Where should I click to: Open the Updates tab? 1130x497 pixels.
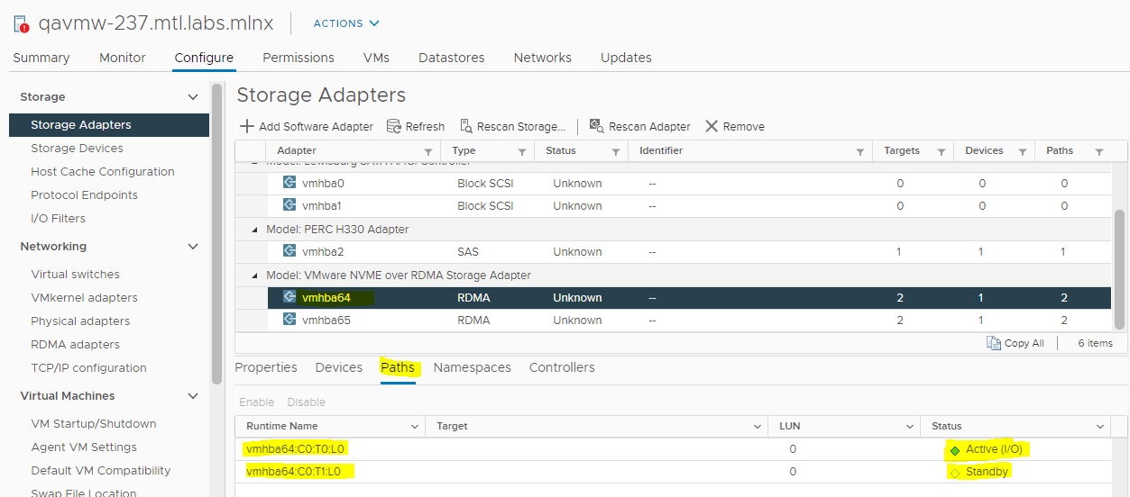tap(626, 58)
